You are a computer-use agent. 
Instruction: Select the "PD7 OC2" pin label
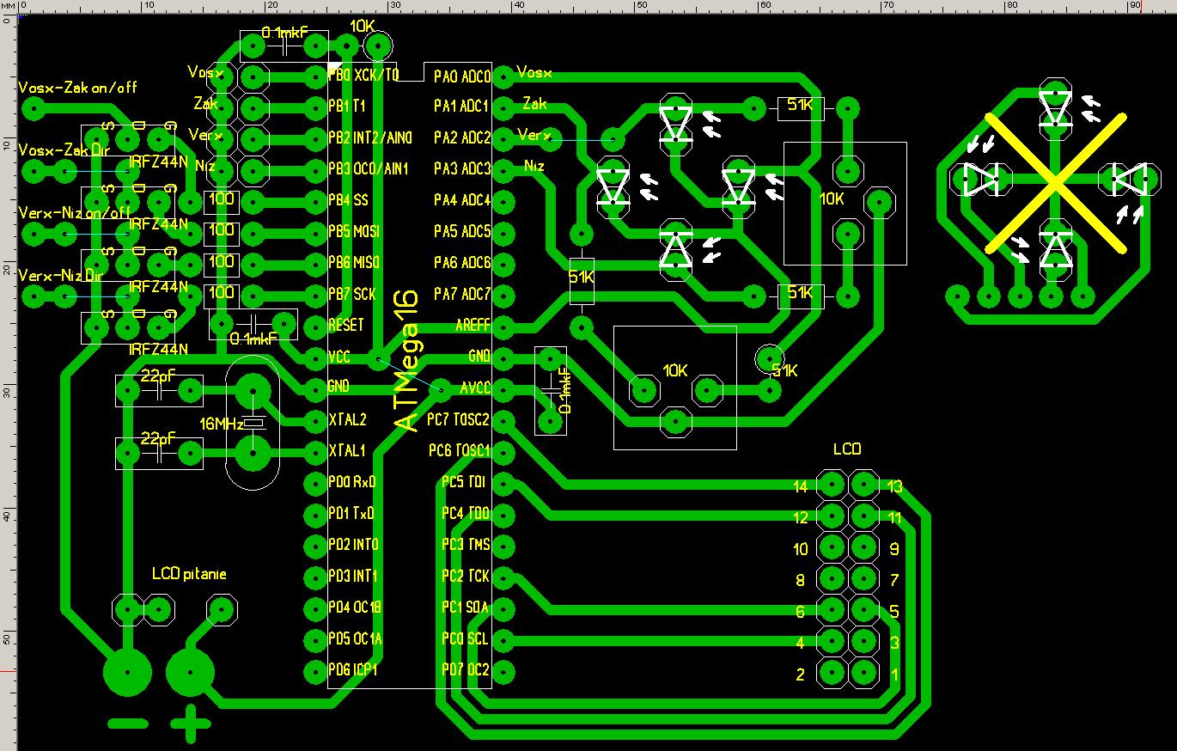tap(465, 669)
